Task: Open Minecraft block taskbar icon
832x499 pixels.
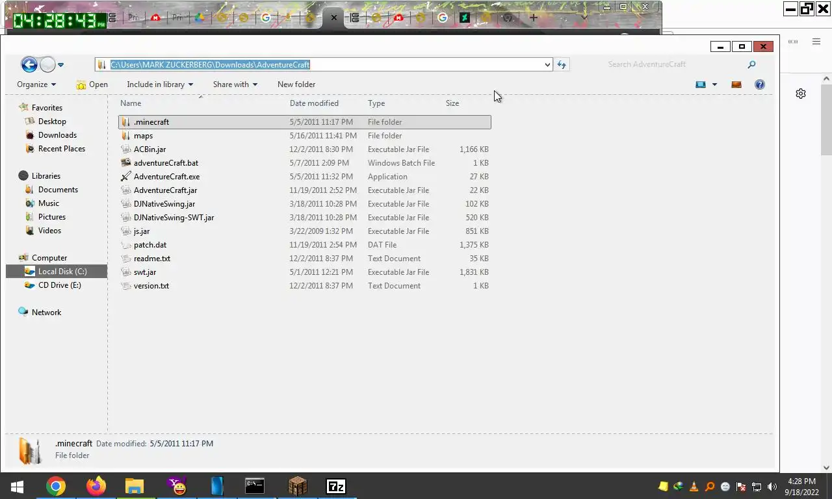Action: [297, 487]
